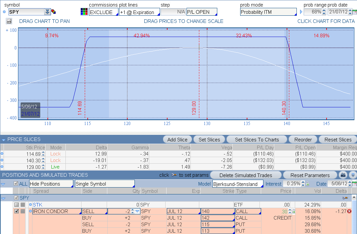The image size is (357, 234).
Task: Open the quantity -2 dropdown arrow
Action: [x=137, y=211]
